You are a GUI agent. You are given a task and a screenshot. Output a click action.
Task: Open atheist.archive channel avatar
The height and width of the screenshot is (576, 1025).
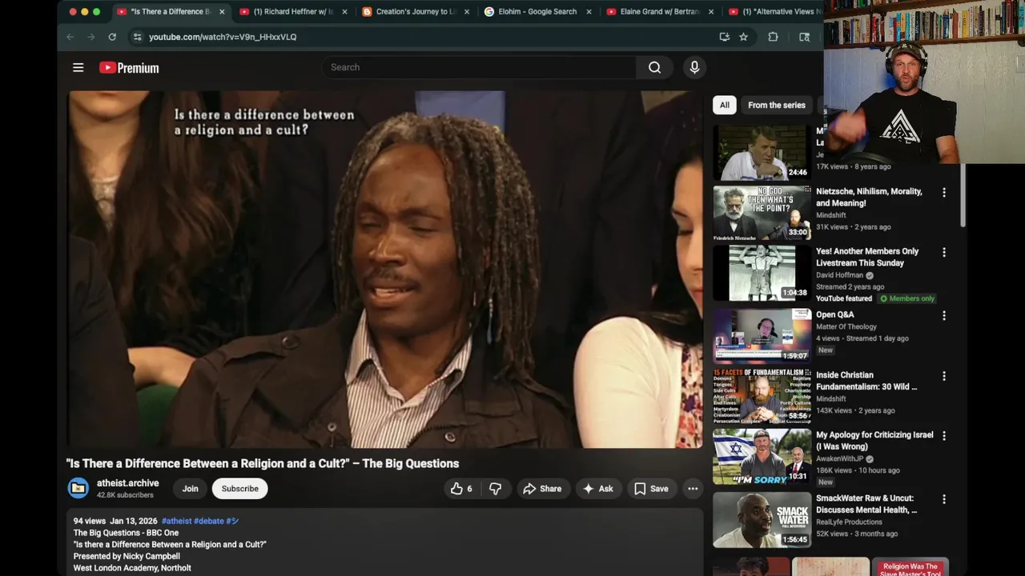click(x=78, y=488)
